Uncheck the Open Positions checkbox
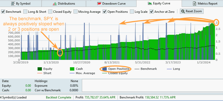This screenshot has height=101, width=223. 105,12
